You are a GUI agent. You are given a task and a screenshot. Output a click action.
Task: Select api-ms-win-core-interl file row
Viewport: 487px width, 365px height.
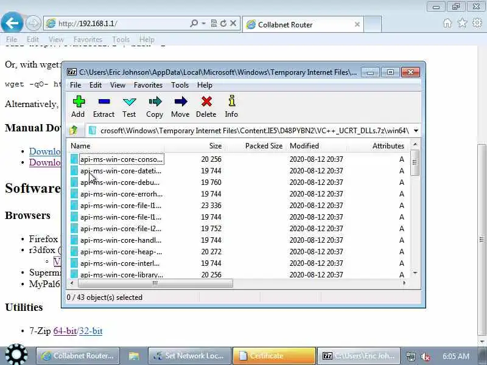click(239, 263)
